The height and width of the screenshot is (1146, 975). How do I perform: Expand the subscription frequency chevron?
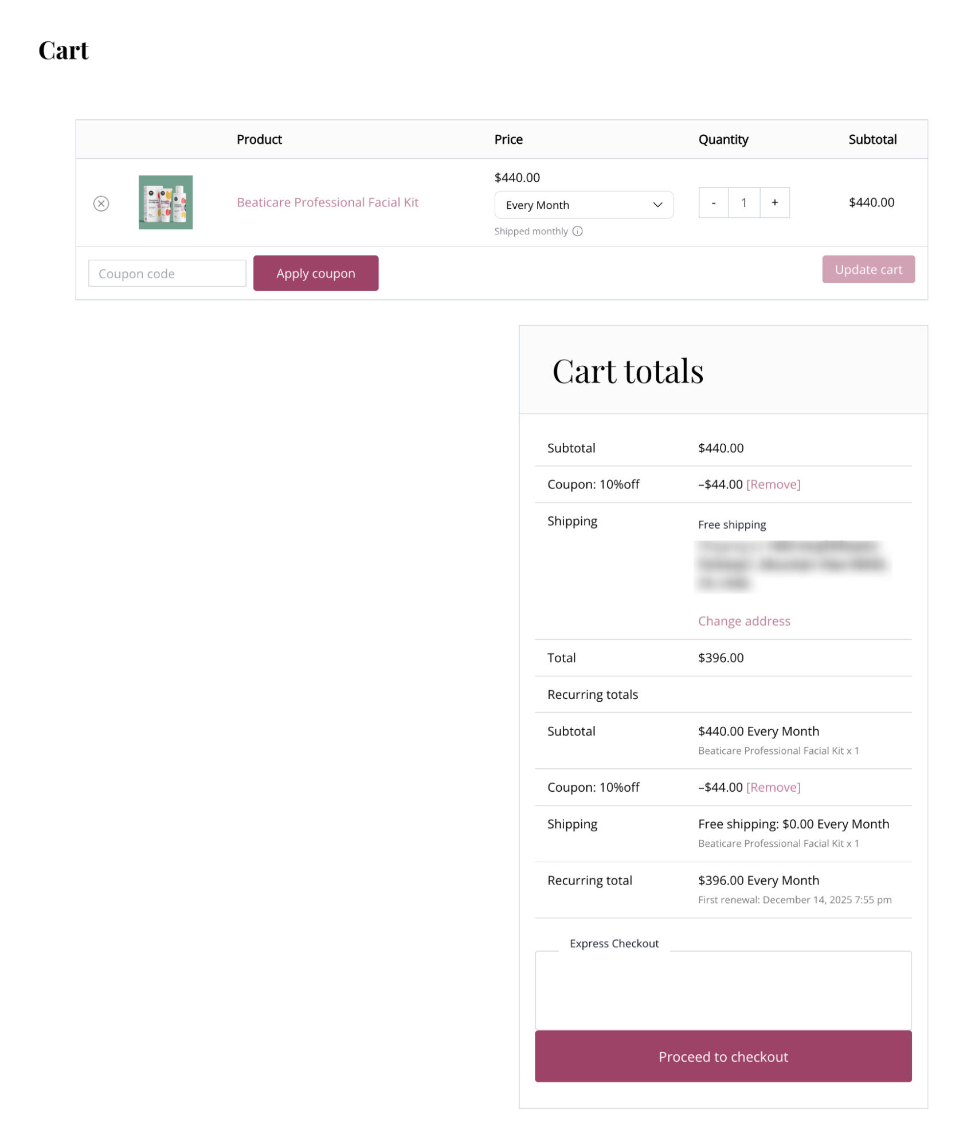[x=657, y=205]
